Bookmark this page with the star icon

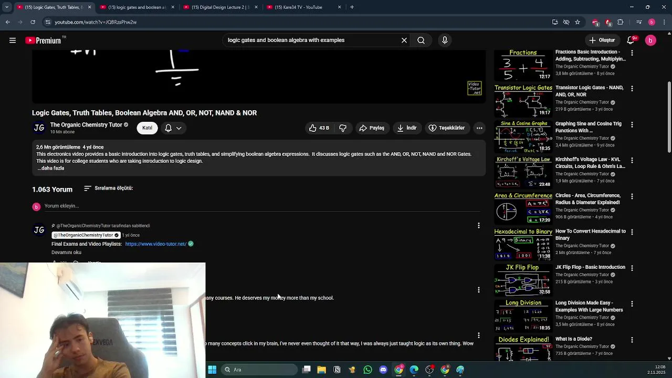click(x=577, y=22)
